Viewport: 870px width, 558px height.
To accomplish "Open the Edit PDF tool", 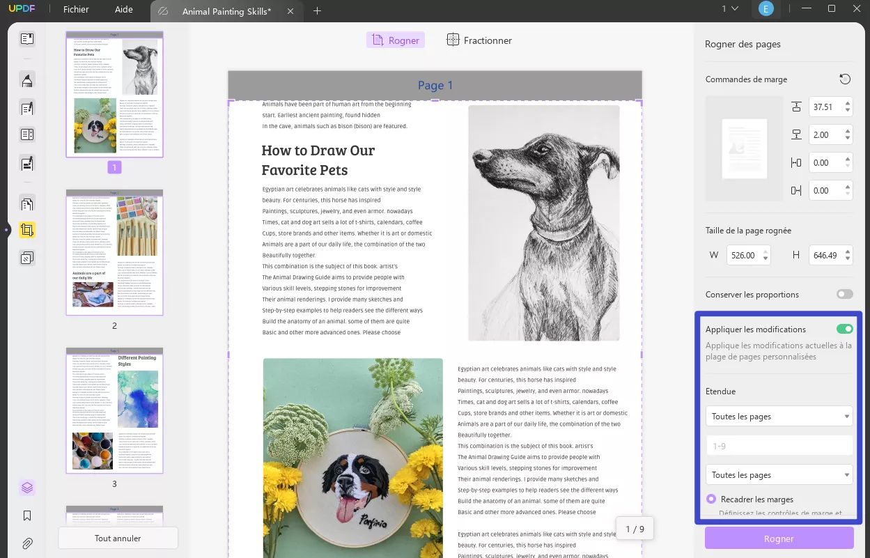I will click(x=27, y=109).
